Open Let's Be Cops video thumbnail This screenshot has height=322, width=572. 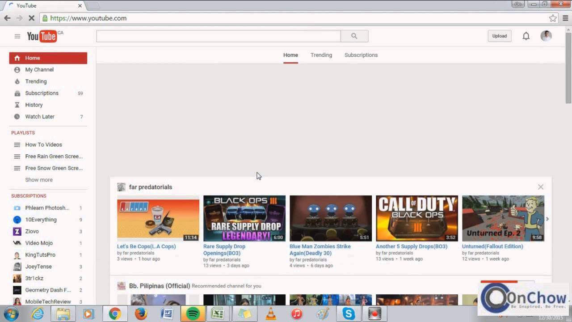click(x=158, y=218)
